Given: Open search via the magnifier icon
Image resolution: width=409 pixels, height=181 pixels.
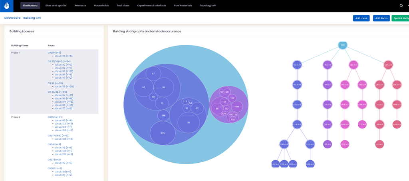Looking at the screenshot, I should (x=401, y=6).
